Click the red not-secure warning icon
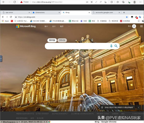Viewport: 144px width, 123px height. (21, 2)
